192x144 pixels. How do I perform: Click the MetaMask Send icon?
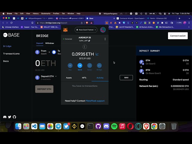point(80,65)
